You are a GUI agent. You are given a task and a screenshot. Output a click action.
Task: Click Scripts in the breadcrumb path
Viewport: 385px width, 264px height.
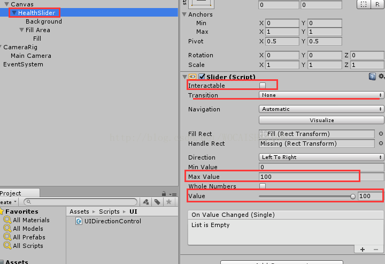pyautogui.click(x=109, y=212)
